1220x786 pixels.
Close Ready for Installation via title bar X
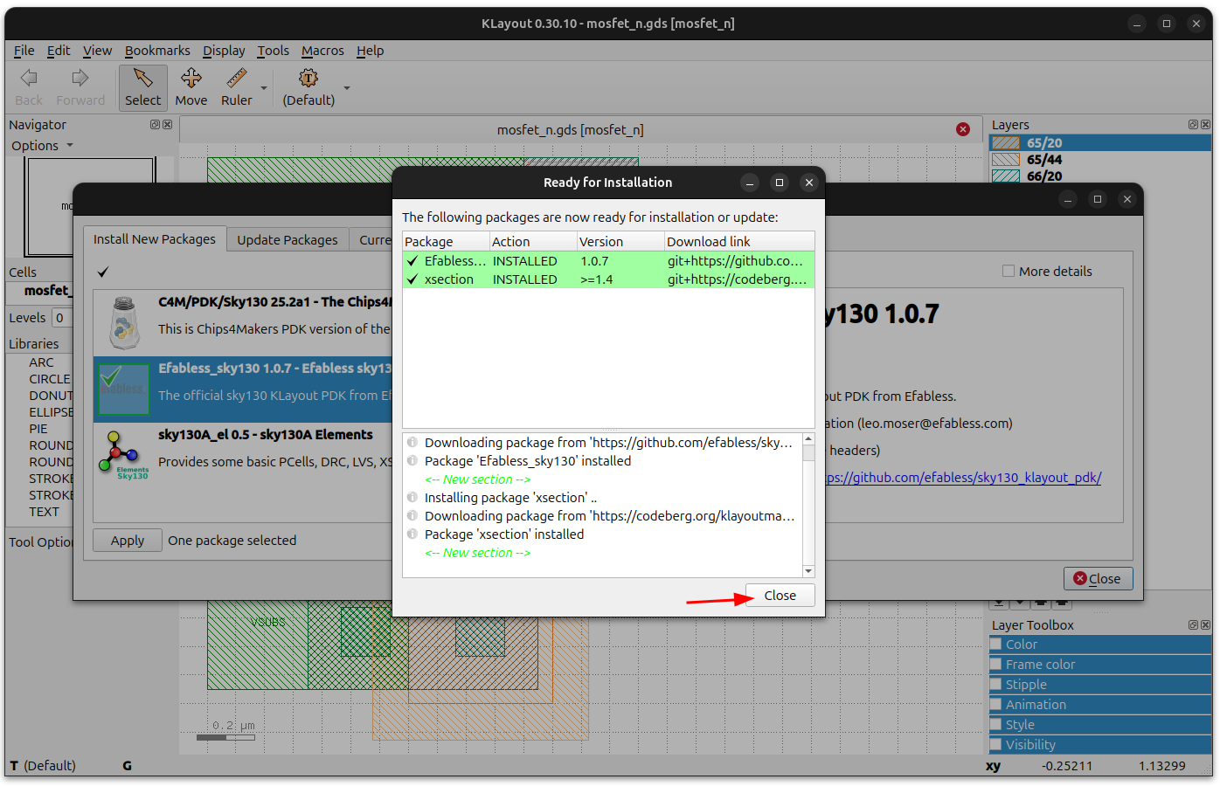[809, 183]
